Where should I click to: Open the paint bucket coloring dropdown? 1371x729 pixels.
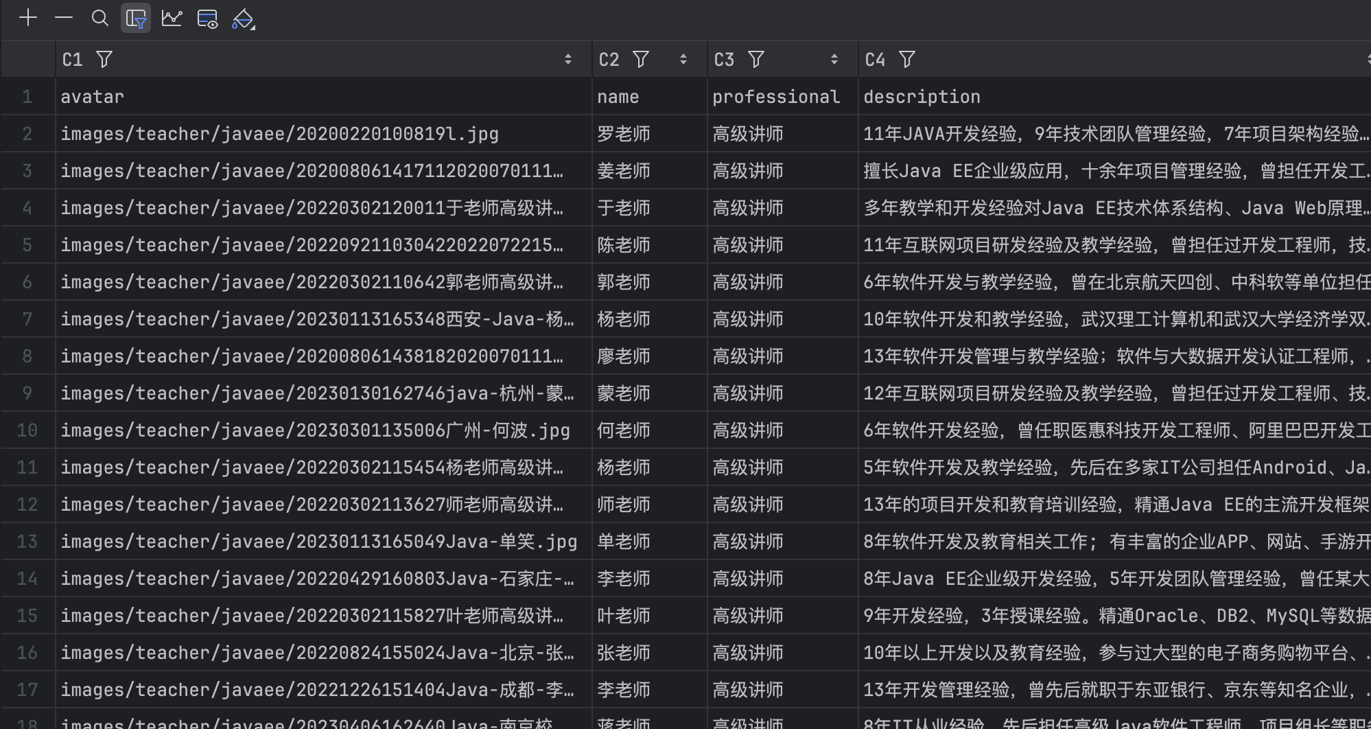click(244, 19)
